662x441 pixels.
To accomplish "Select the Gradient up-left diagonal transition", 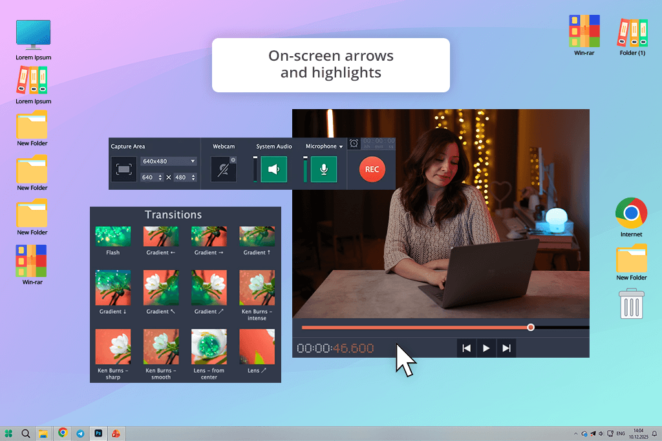I will (x=161, y=287).
